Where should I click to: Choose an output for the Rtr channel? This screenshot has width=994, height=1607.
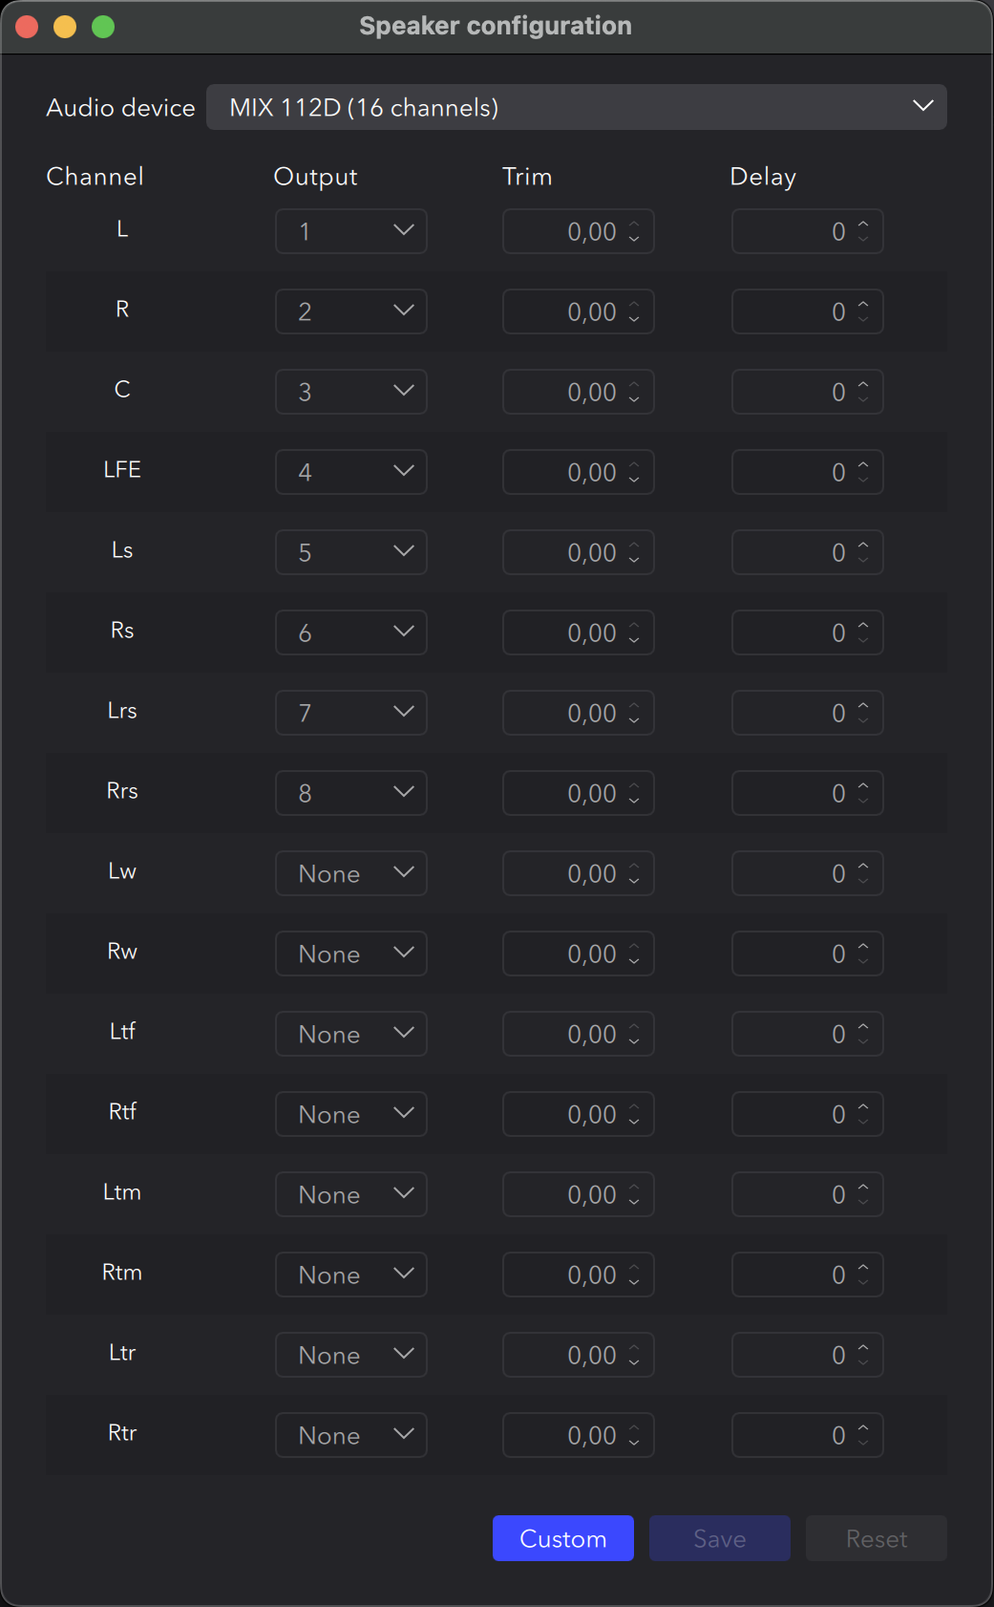[x=350, y=1435]
